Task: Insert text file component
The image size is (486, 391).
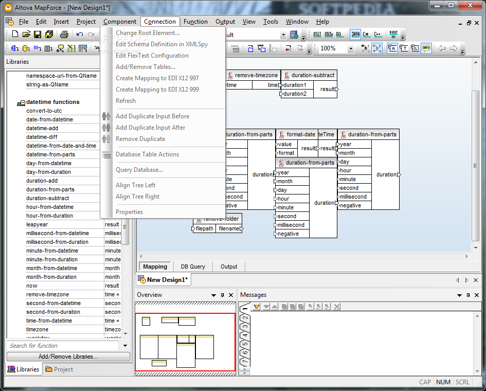Action: pyautogui.click(x=48, y=48)
